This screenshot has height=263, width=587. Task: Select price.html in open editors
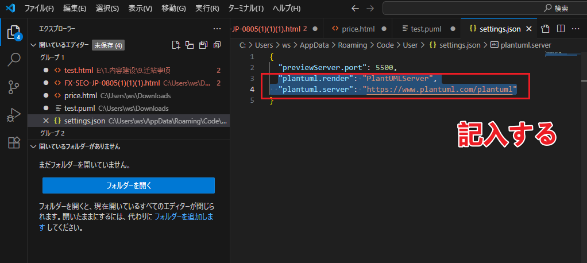click(x=129, y=95)
